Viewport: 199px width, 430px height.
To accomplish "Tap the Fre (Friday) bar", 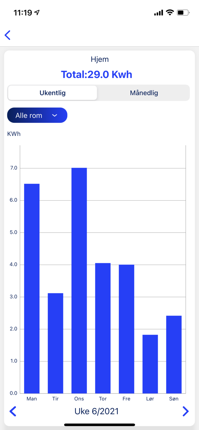I will coord(126,329).
